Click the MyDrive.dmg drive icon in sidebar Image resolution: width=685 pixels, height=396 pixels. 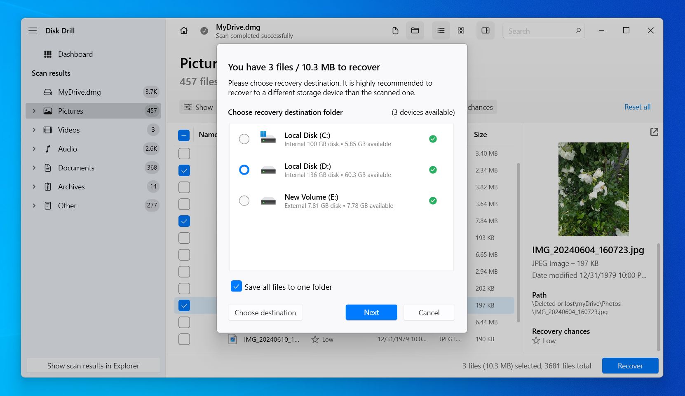[48, 92]
